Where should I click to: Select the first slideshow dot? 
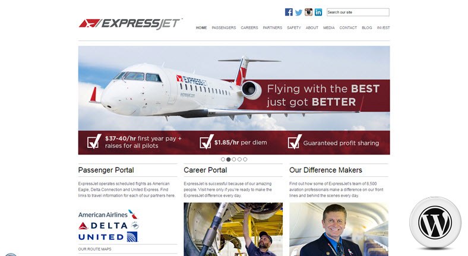(223, 159)
